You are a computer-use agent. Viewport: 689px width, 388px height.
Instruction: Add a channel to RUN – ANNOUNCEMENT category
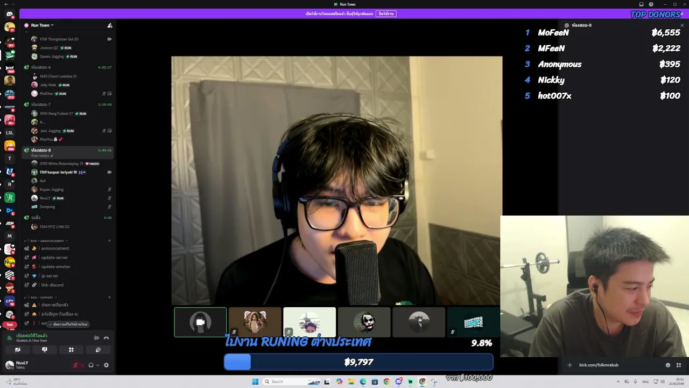pos(109,241)
